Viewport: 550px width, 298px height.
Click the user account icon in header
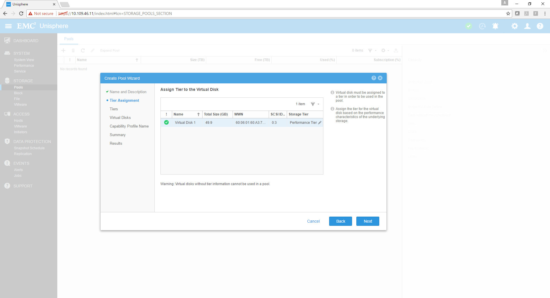coord(527,26)
